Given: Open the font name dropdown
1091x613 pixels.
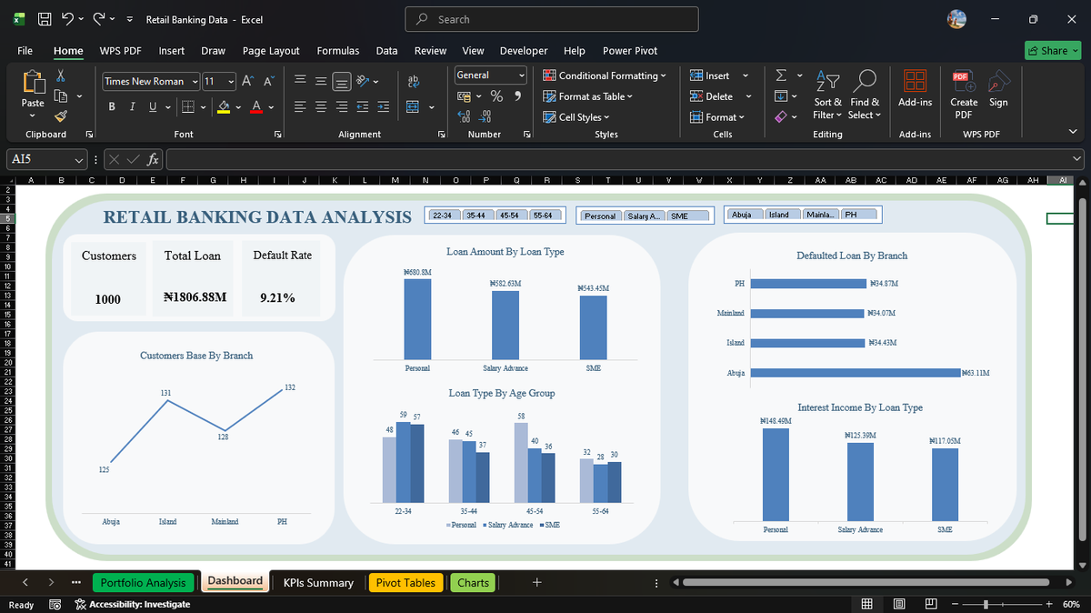Looking at the screenshot, I should (195, 81).
